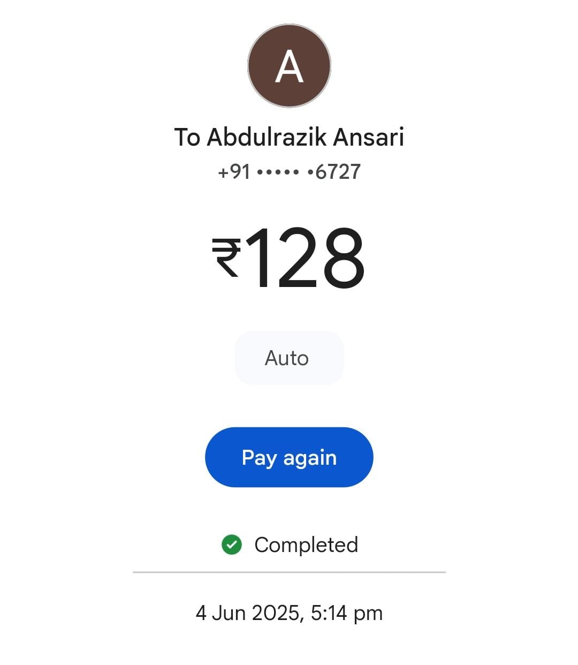Open the brown 'A' profile avatar
Screen dimensions: 578x665
[x=289, y=66]
